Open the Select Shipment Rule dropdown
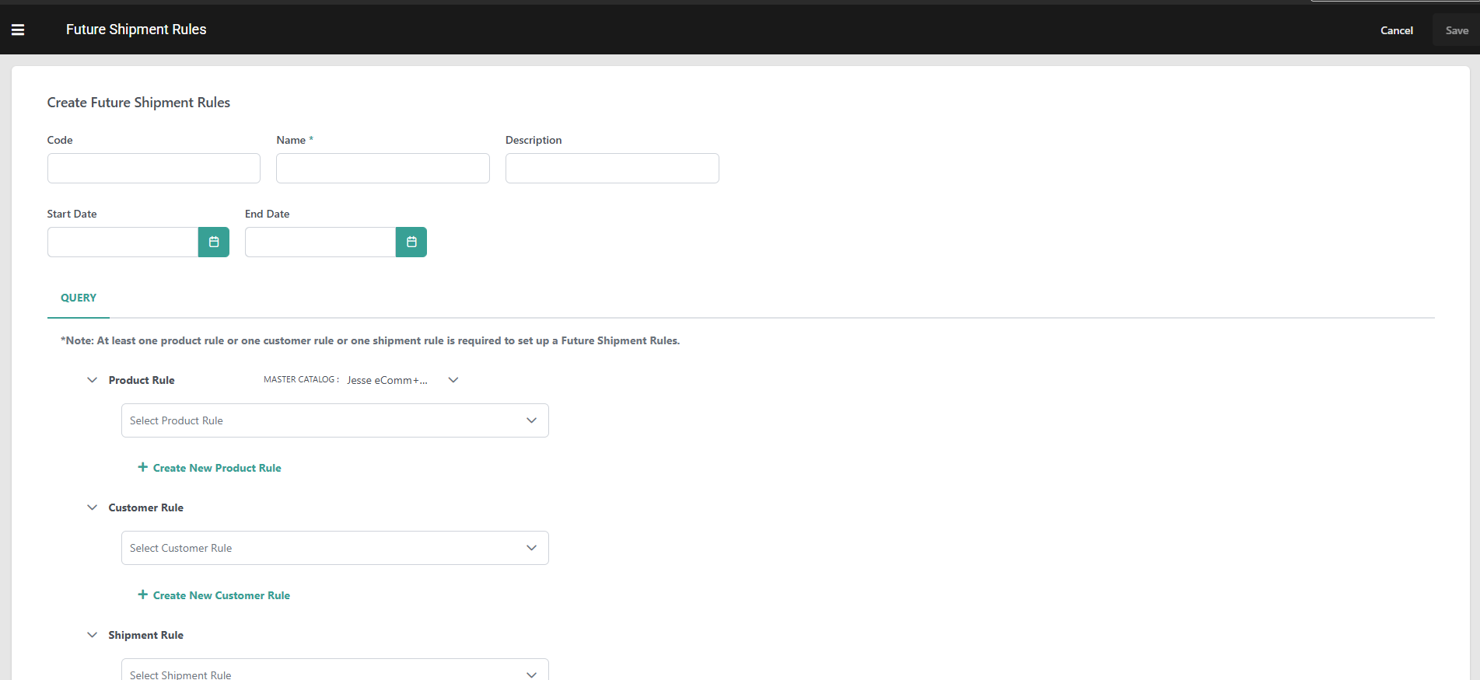The height and width of the screenshot is (680, 1480). 335,670
